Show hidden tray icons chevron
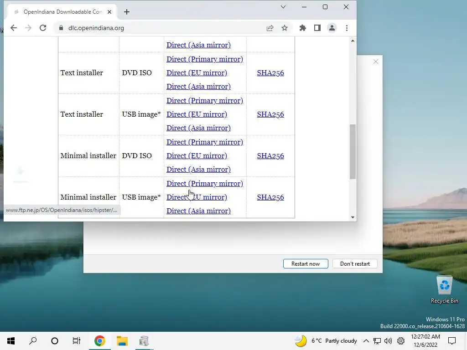467x350 pixels. click(366, 341)
